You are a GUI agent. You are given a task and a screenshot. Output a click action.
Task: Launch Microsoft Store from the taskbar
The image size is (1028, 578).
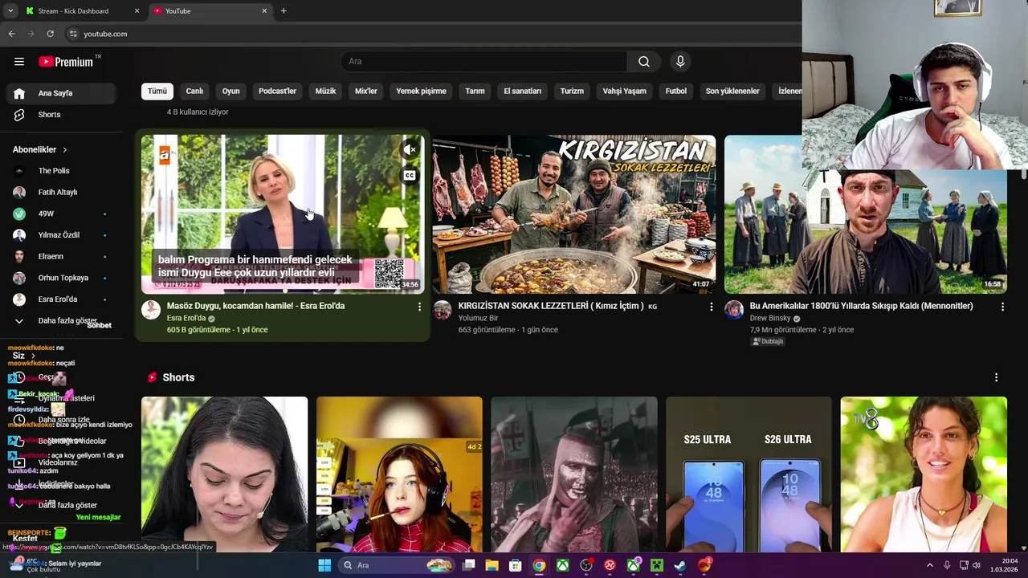click(x=516, y=565)
